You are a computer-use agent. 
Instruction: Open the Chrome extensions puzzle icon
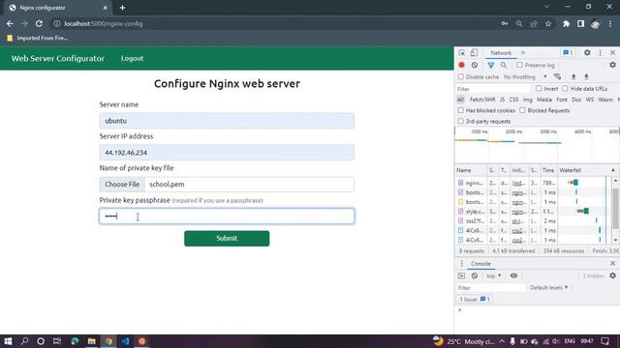(x=566, y=23)
